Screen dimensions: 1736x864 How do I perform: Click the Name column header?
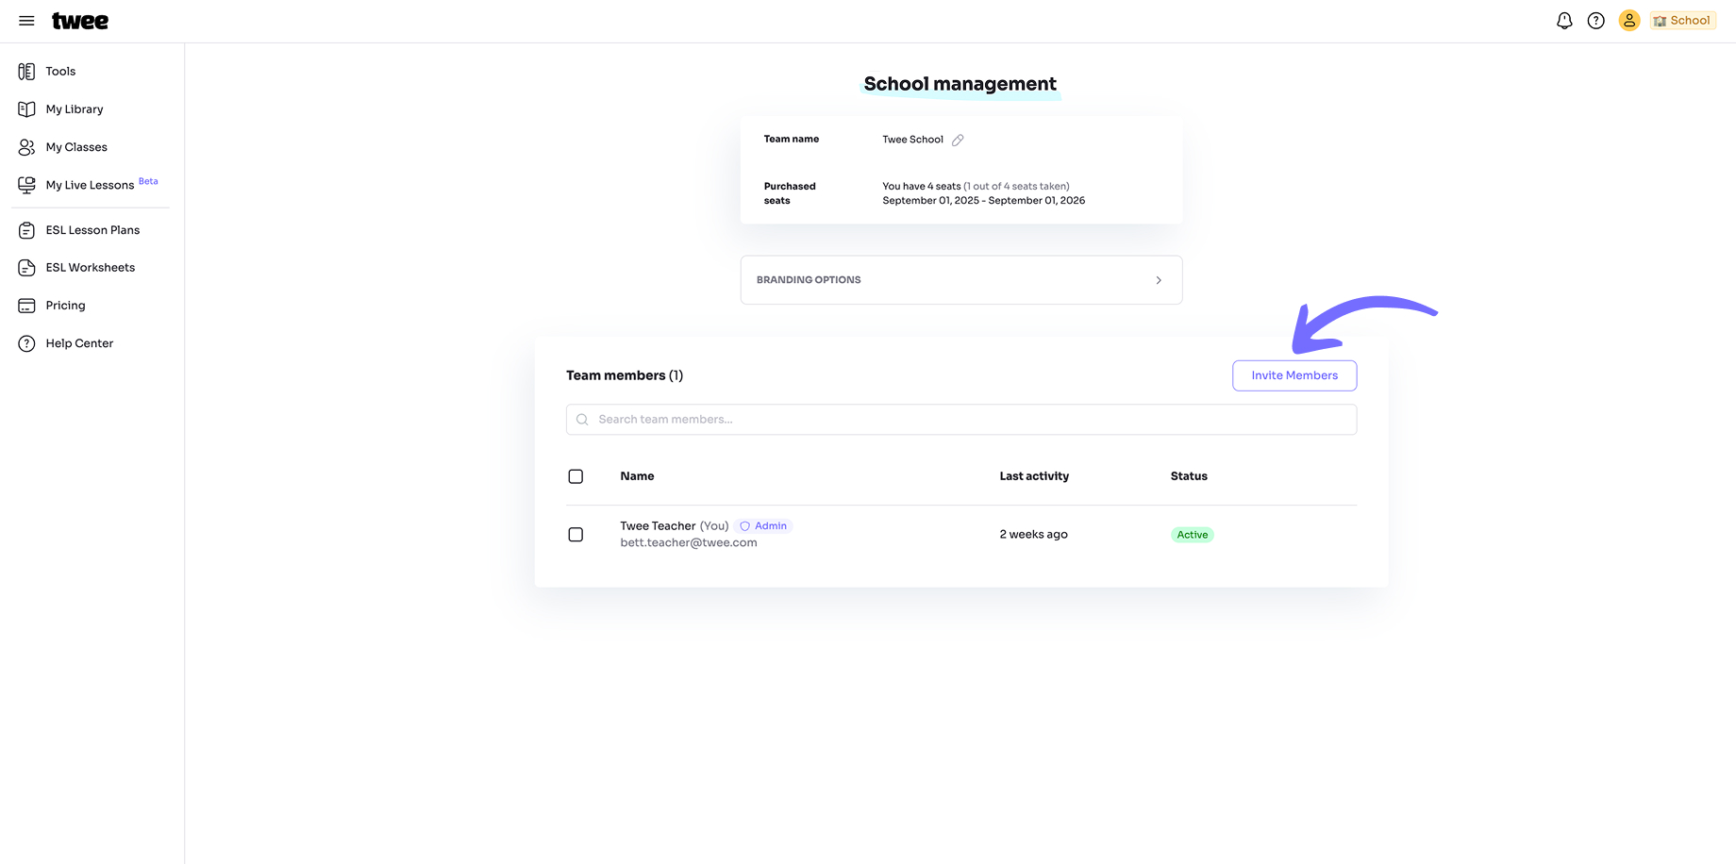point(637,476)
